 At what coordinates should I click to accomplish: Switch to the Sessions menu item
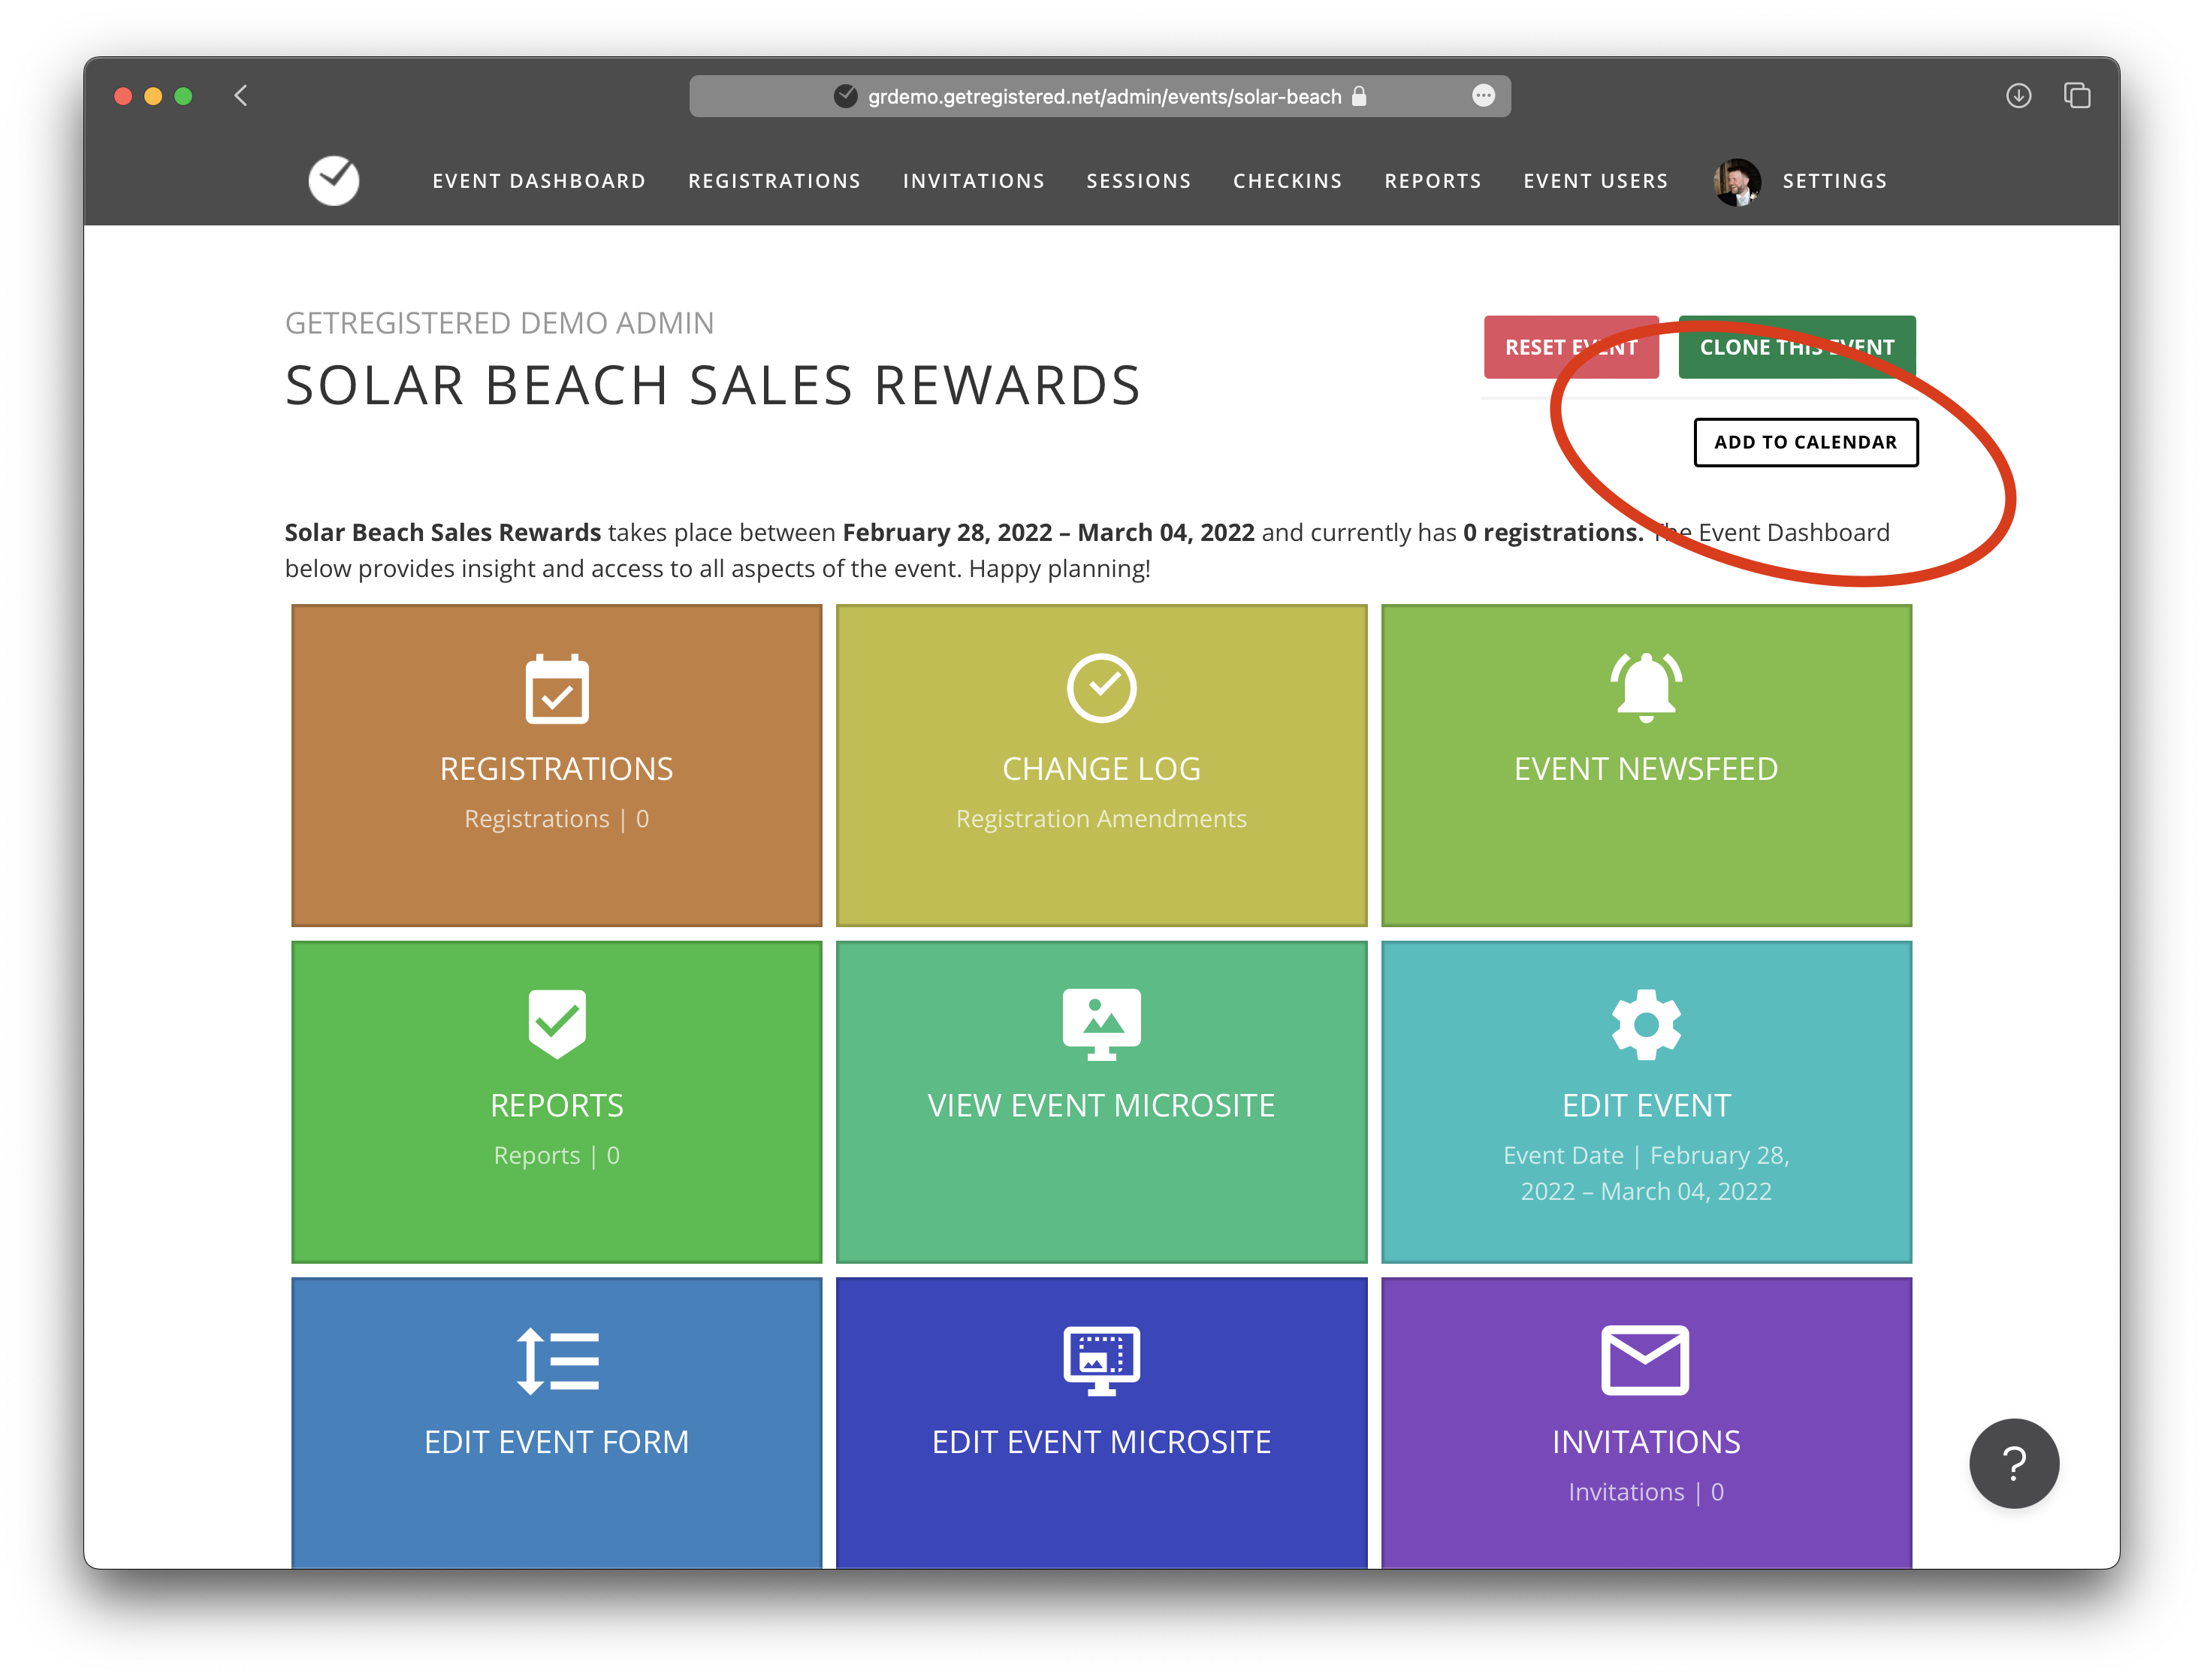(1139, 181)
